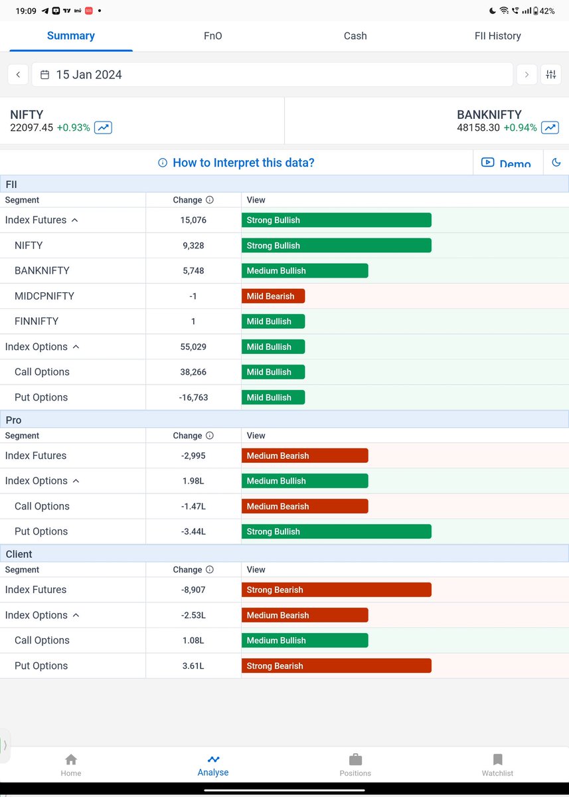Switch to the FII History tab
The height and width of the screenshot is (797, 569).
[498, 36]
